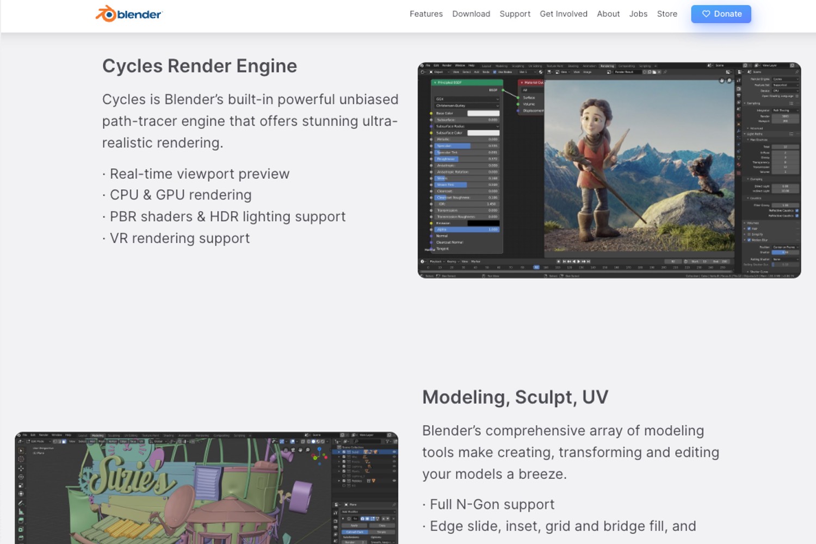Click "CPU & GPU rendering" bullet text

[181, 195]
